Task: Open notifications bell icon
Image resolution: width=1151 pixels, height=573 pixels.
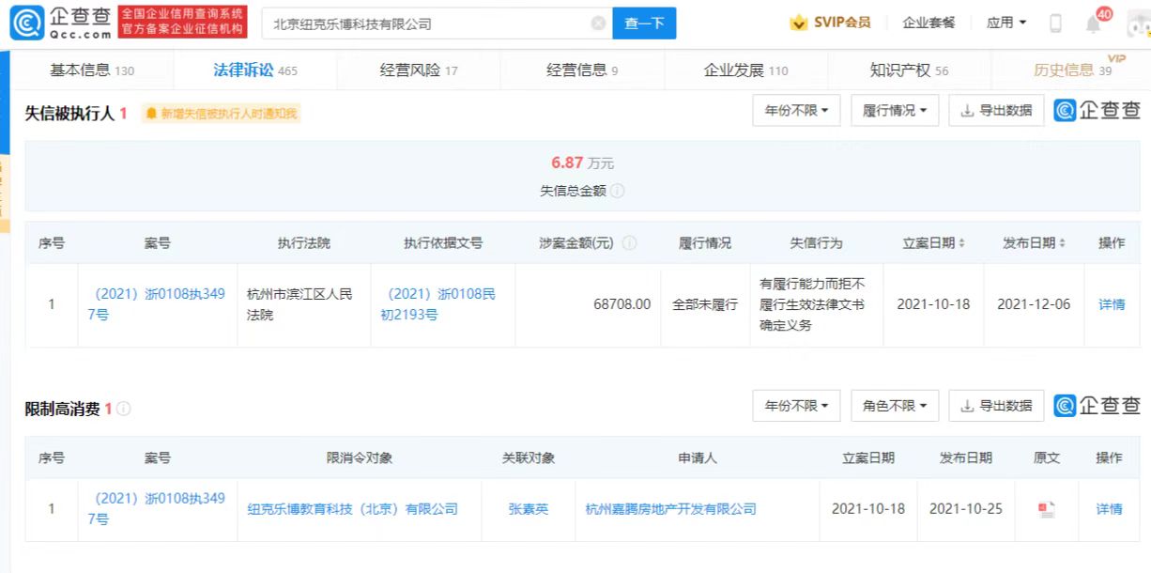Action: [x=1094, y=23]
